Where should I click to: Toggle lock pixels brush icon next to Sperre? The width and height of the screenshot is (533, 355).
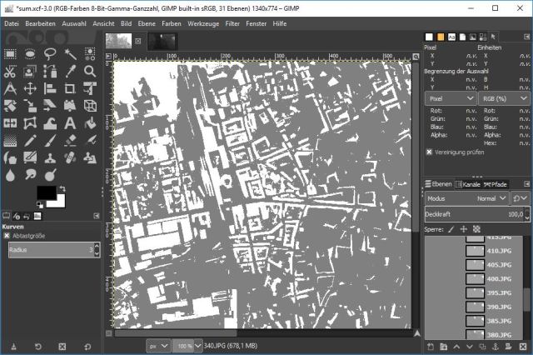point(451,229)
